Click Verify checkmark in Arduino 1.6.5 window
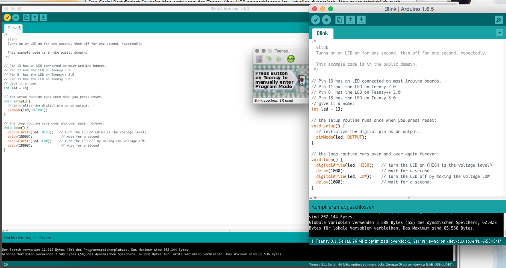 316,20
